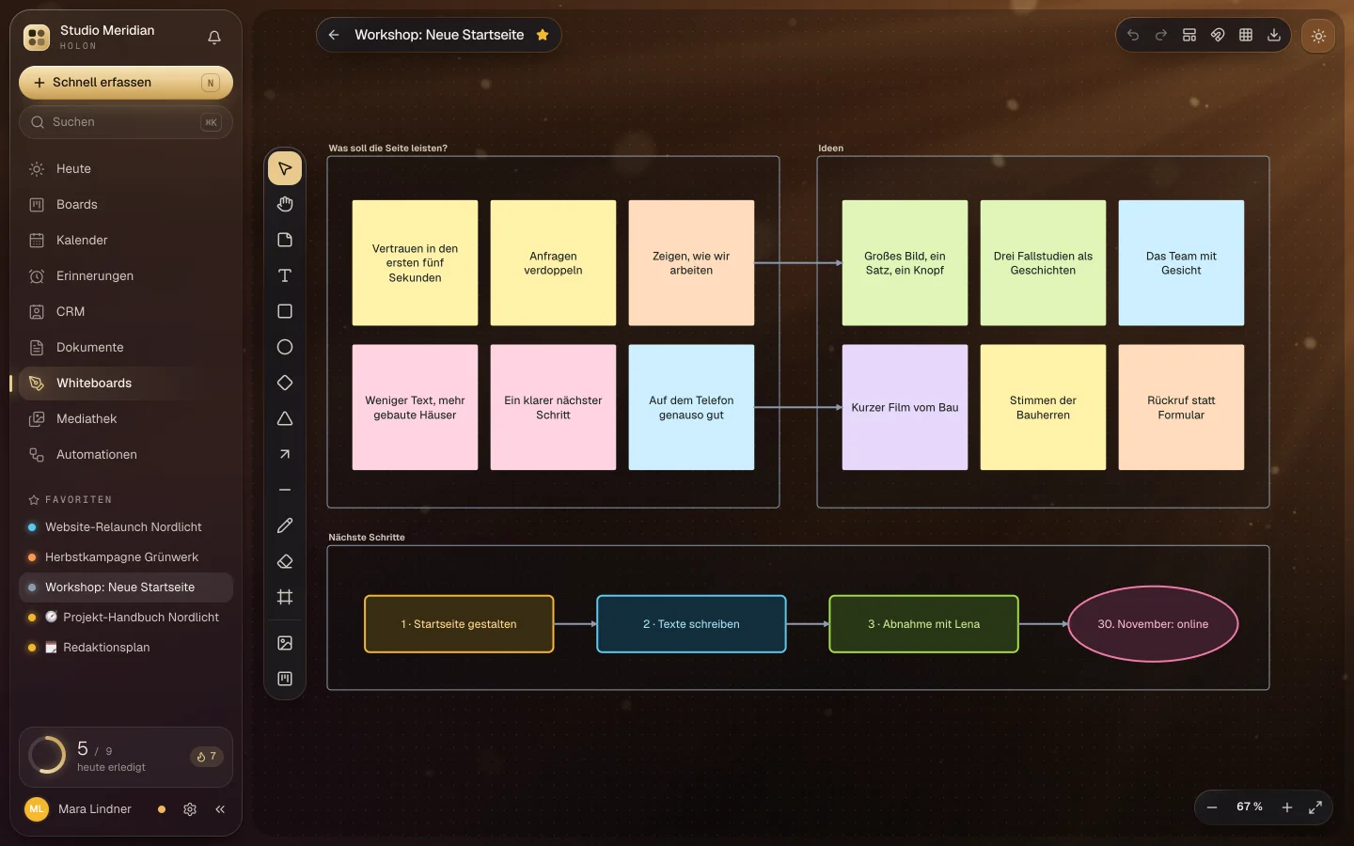1354x846 pixels.
Task: Open favorite Website-Relaunch Nordlicht
Action: point(126,527)
